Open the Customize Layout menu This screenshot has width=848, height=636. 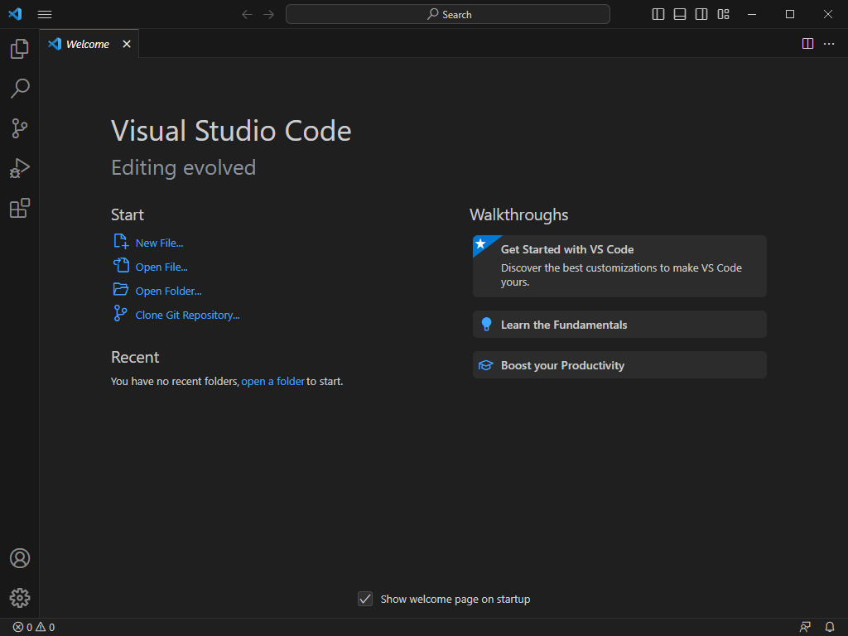[x=723, y=14]
